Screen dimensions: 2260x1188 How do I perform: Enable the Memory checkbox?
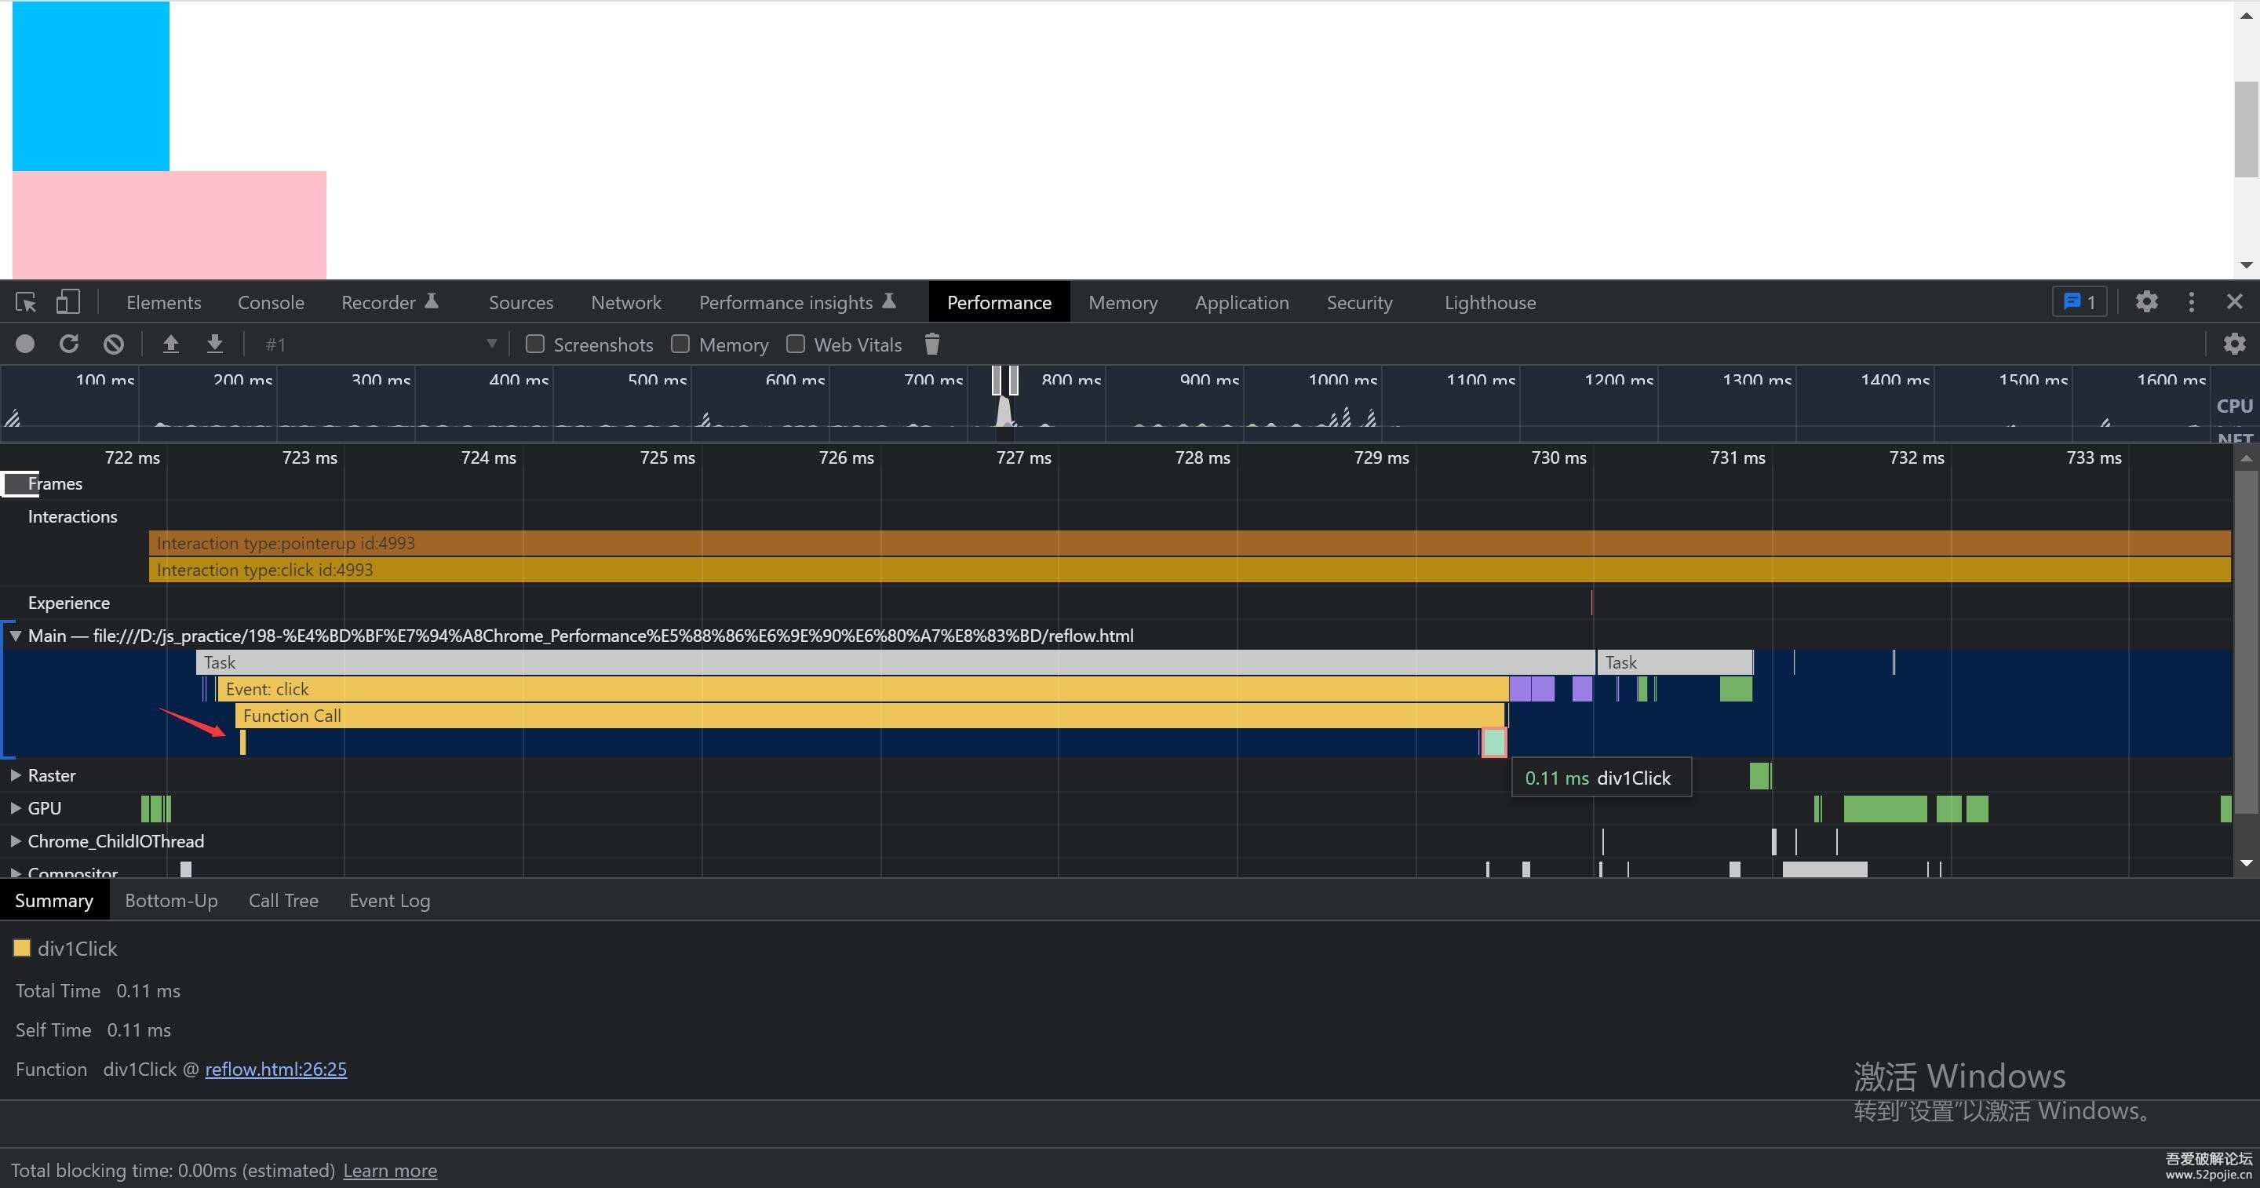[680, 344]
